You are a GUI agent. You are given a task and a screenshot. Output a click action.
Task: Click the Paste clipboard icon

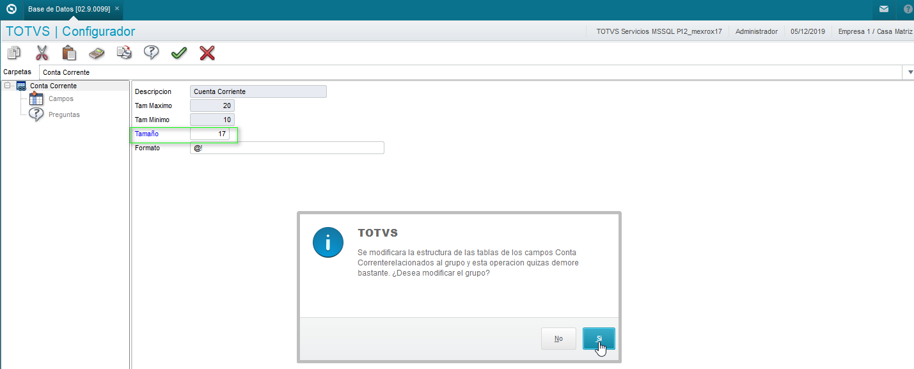[x=69, y=52]
